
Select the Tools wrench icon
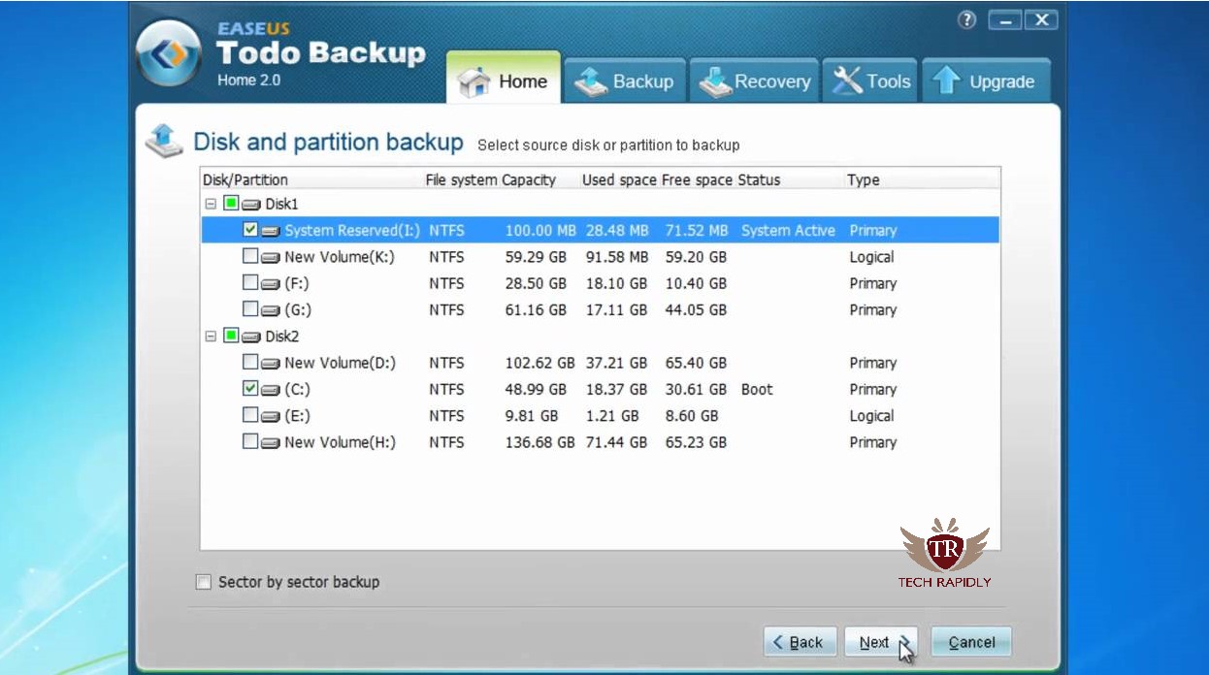847,80
